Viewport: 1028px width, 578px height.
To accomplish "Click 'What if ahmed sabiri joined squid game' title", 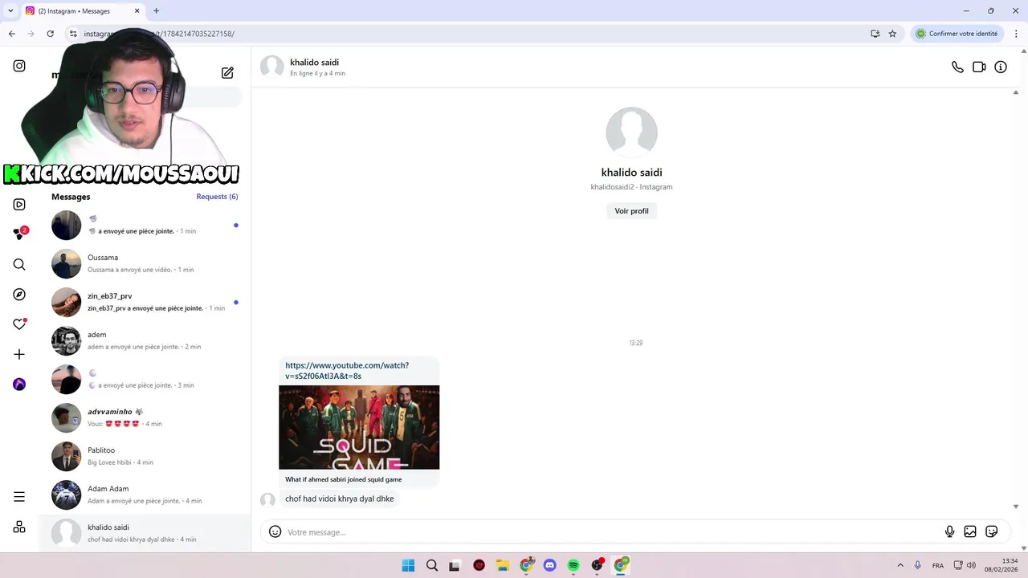I will point(344,479).
